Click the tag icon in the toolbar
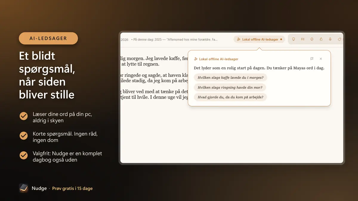This screenshot has width=358, height=201. 340,39
